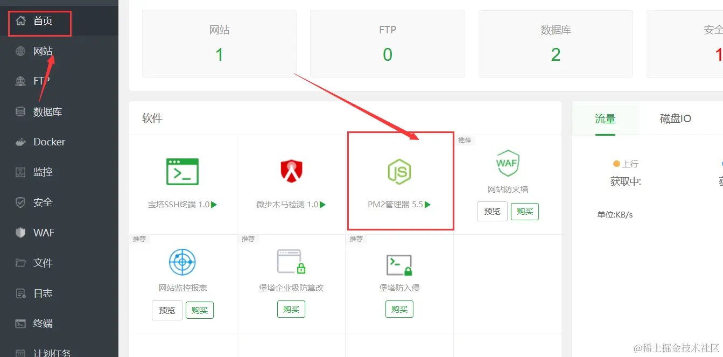This screenshot has width=723, height=357.
Task: Click the green 0 under FTP
Action: click(x=388, y=54)
